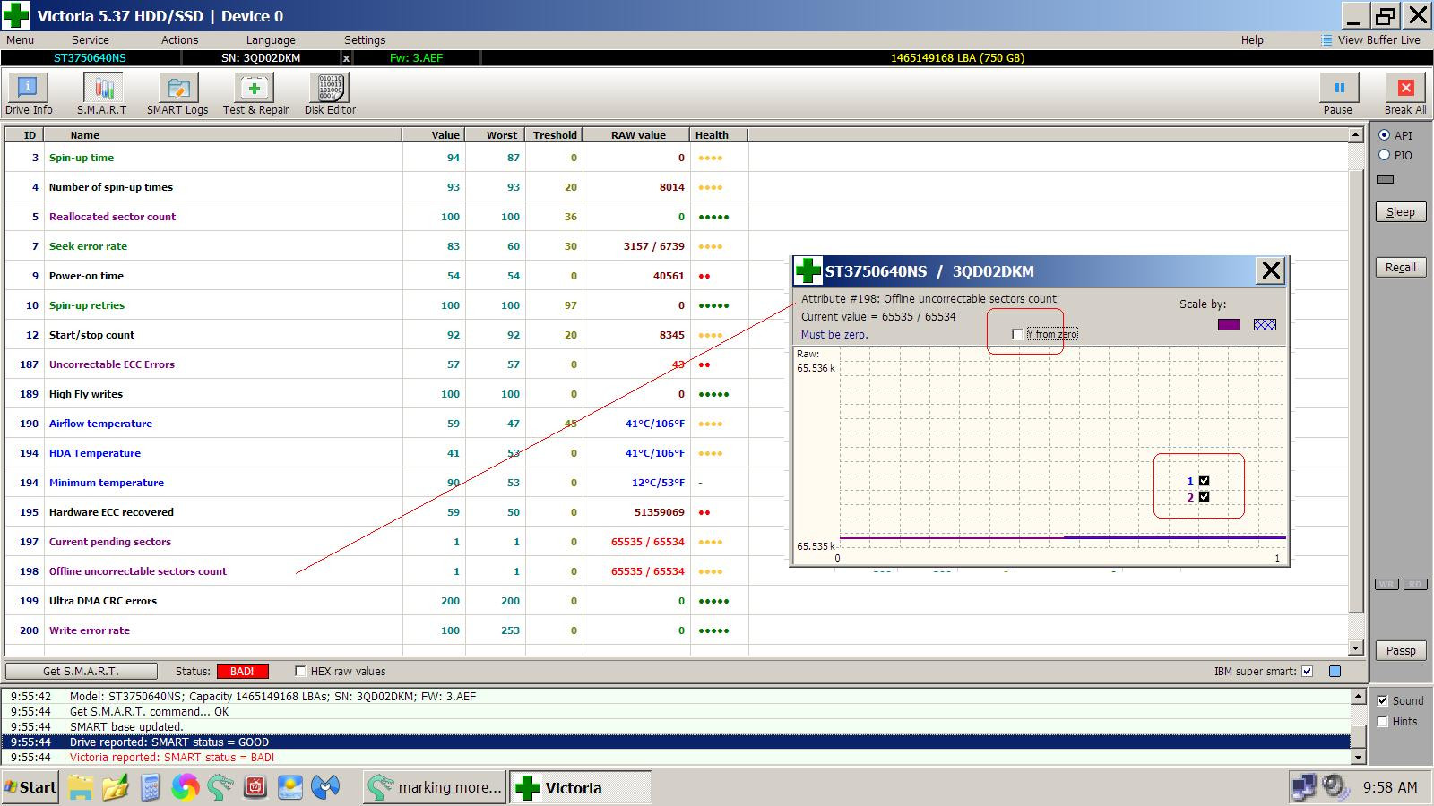Click the Recall button
The width and height of the screenshot is (1434, 806).
1401,268
